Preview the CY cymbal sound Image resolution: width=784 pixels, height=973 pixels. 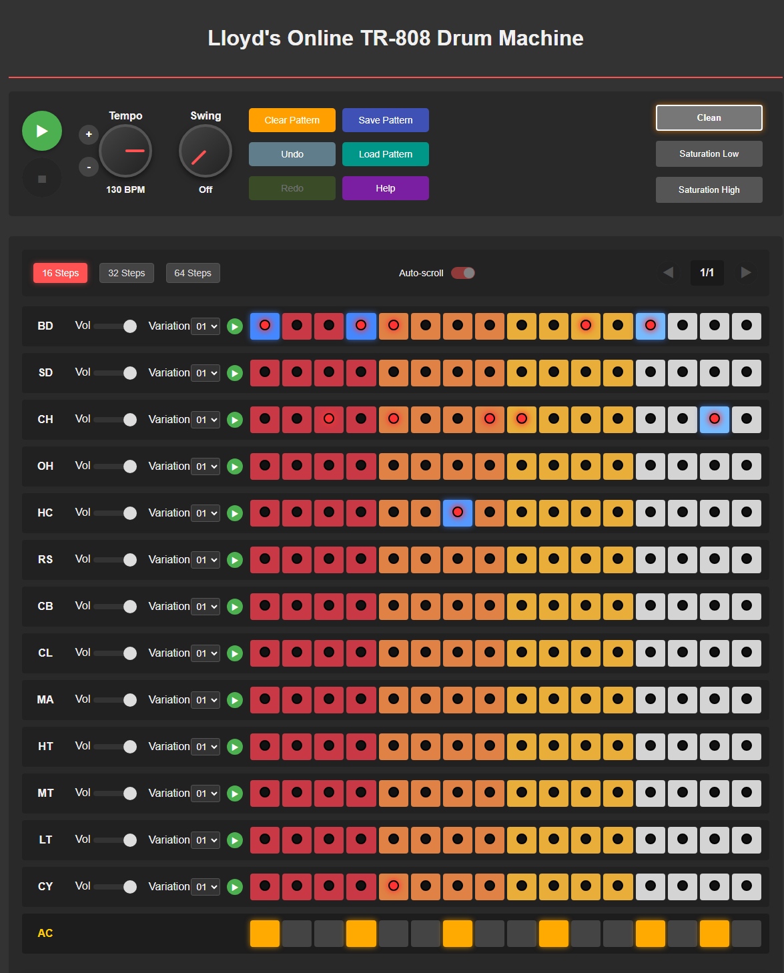click(x=235, y=887)
